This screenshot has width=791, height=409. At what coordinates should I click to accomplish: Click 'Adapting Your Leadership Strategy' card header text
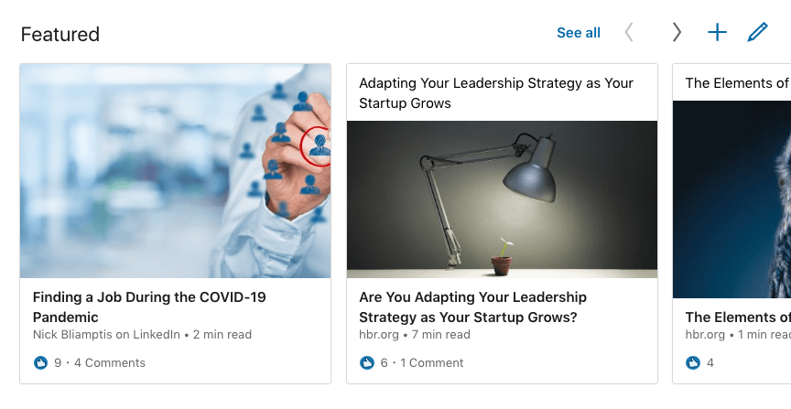coord(495,93)
